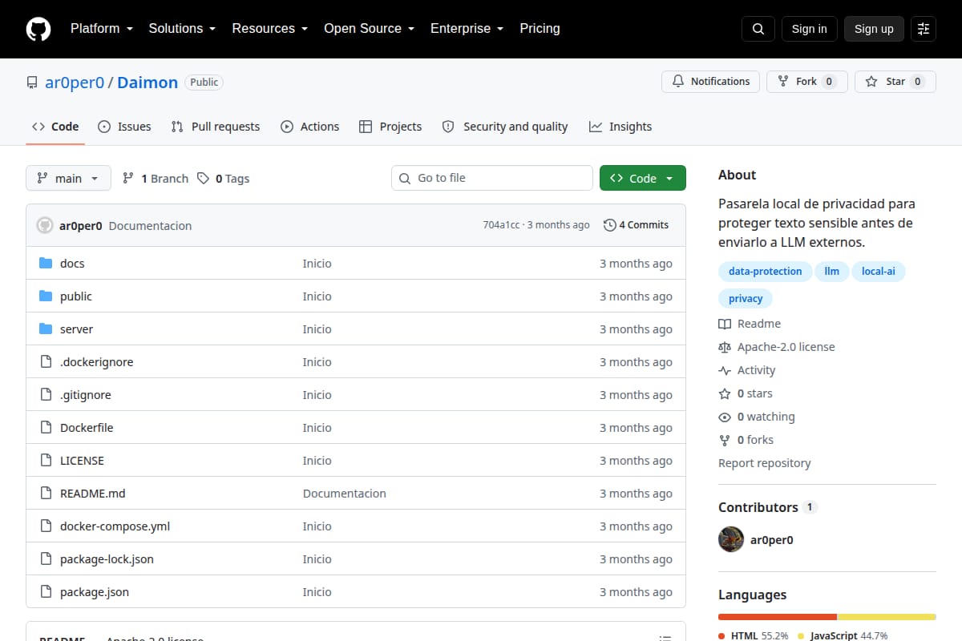Switch to the Actions tab
This screenshot has height=641, width=962.
click(x=309, y=127)
